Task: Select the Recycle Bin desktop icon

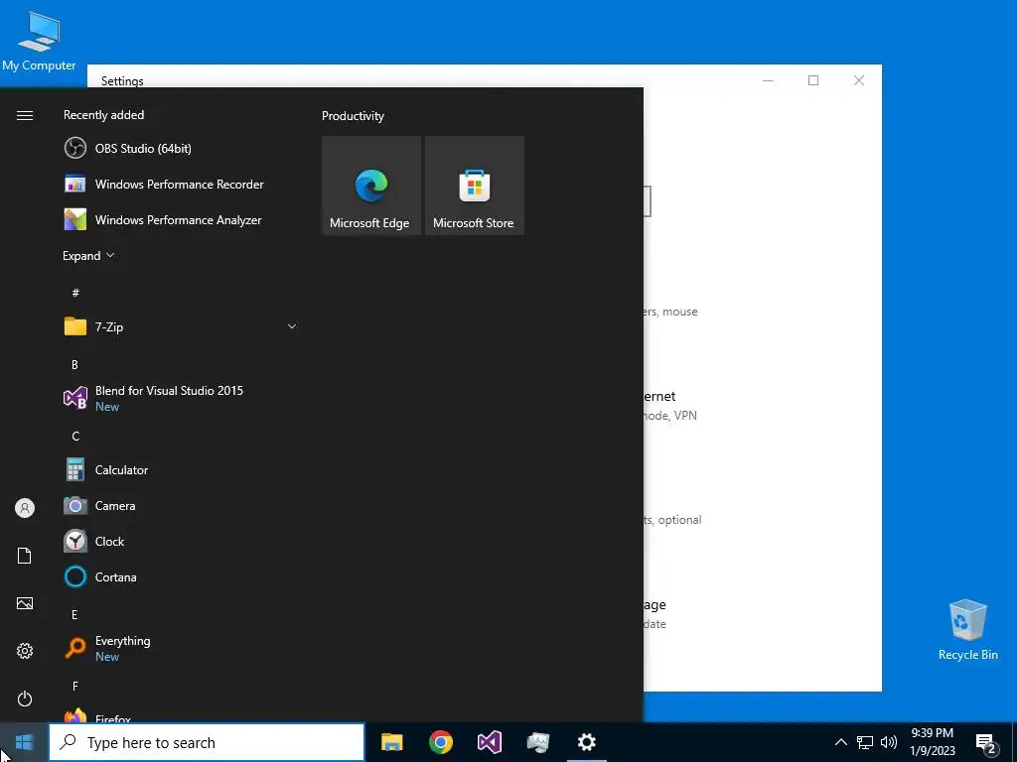Action: 967,630
